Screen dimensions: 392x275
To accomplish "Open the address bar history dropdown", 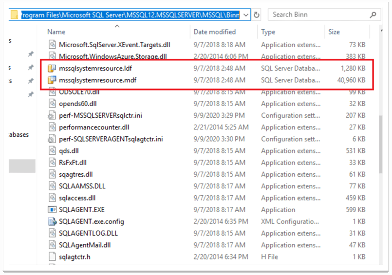I will click(246, 15).
